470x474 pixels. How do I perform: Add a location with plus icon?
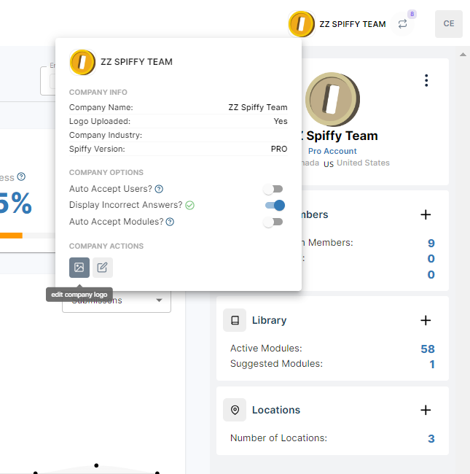coord(426,411)
